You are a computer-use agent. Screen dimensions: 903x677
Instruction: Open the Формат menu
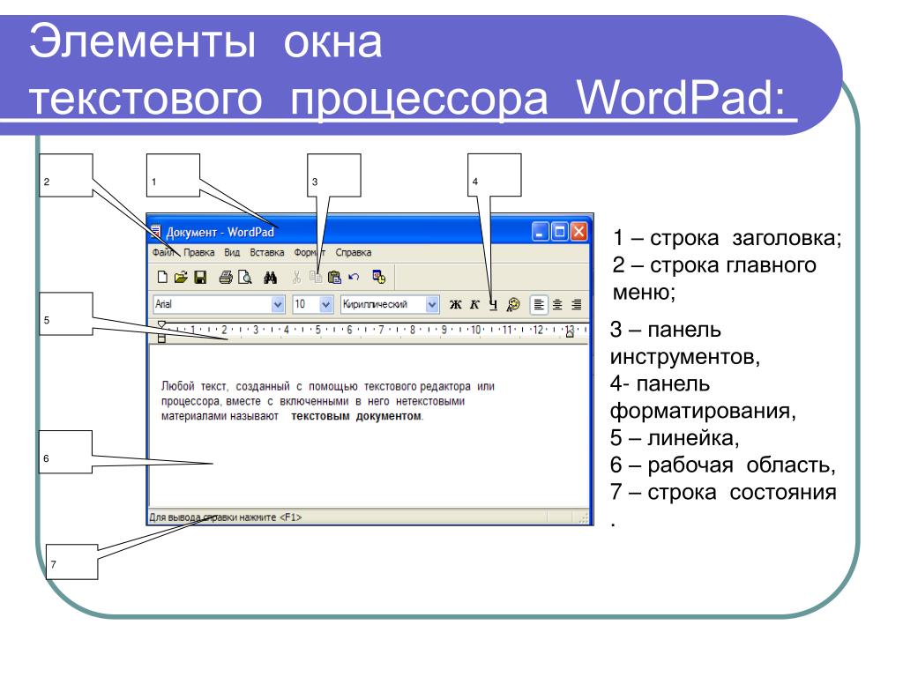point(310,253)
